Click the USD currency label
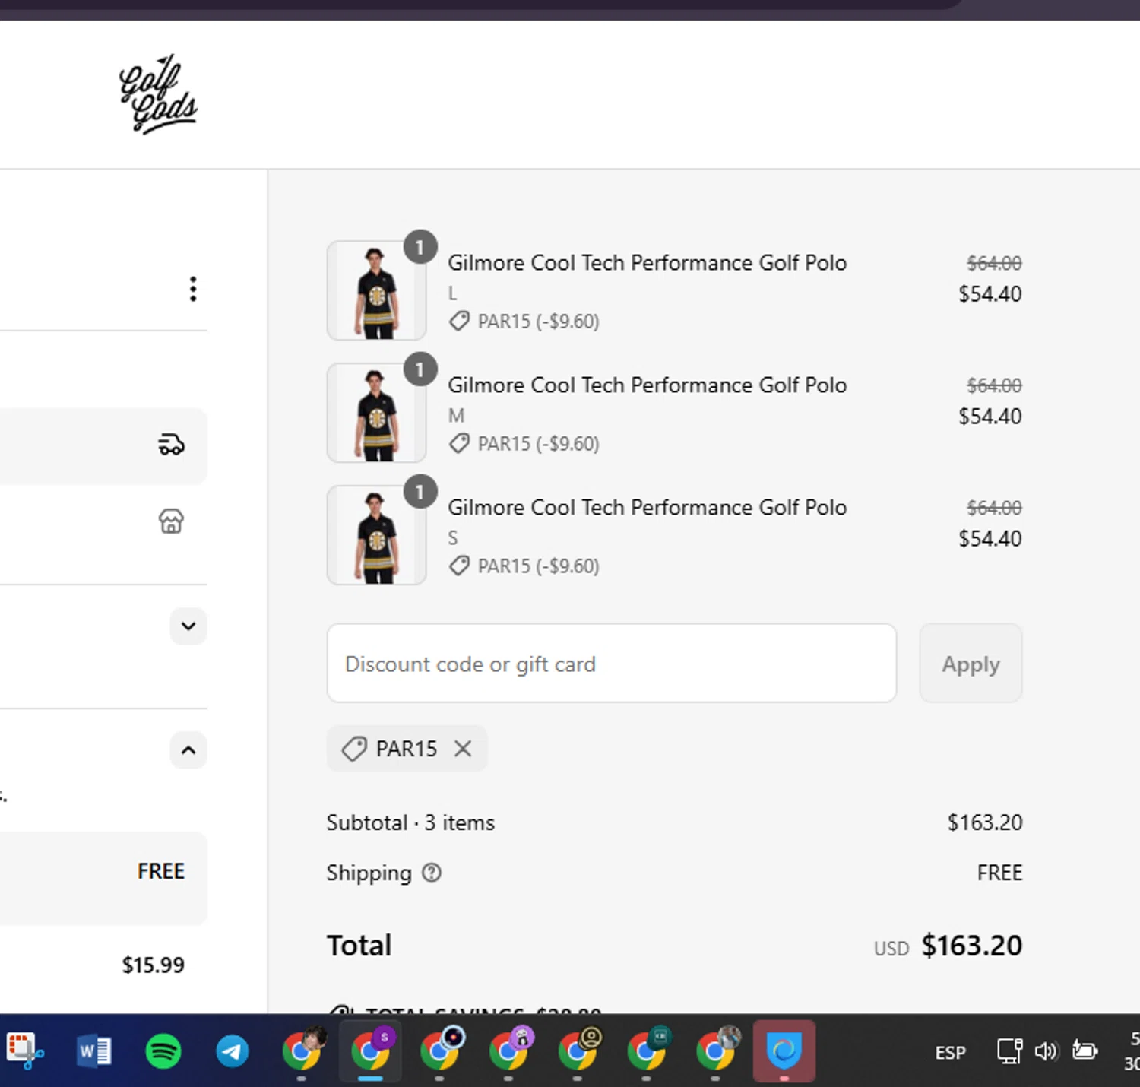 tap(891, 949)
